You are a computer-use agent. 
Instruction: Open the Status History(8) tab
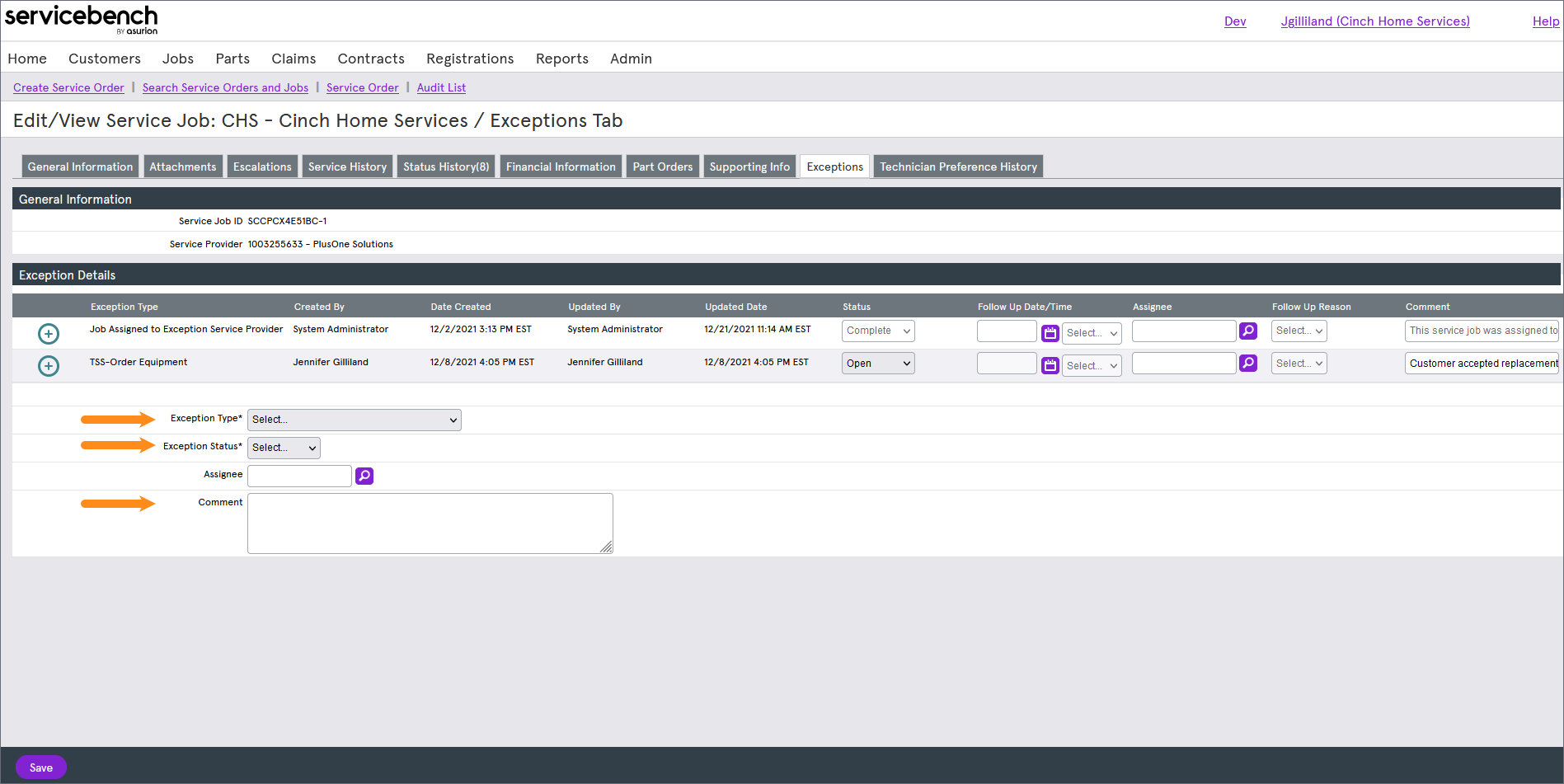click(x=446, y=167)
